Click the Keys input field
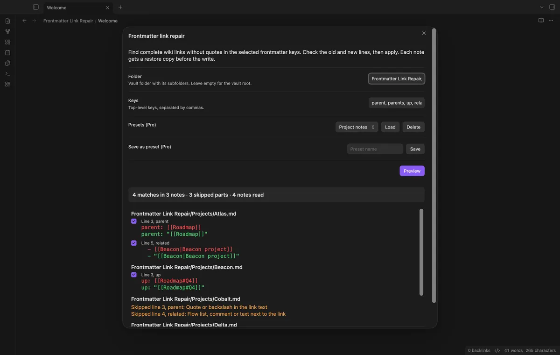 pos(397,103)
